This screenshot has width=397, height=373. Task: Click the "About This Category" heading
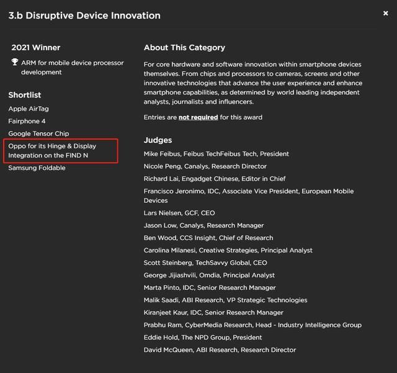pos(184,48)
